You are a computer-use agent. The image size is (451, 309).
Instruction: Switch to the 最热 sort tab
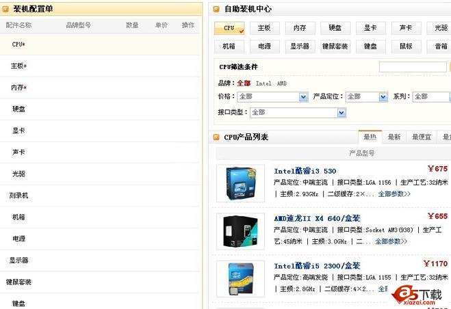(x=370, y=137)
